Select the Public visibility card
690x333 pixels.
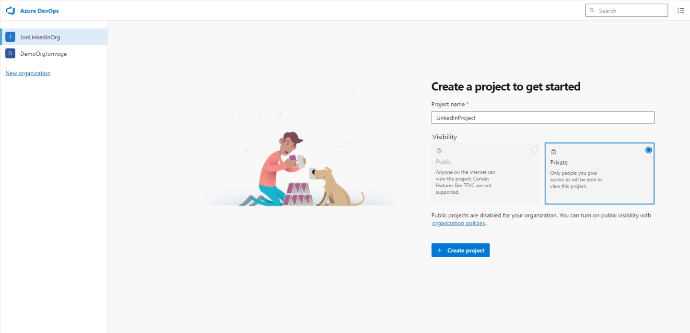(x=486, y=174)
